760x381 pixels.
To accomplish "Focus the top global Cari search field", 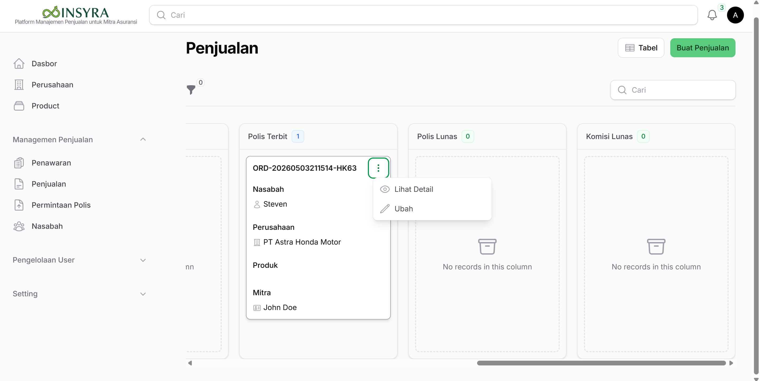I will 423,15.
